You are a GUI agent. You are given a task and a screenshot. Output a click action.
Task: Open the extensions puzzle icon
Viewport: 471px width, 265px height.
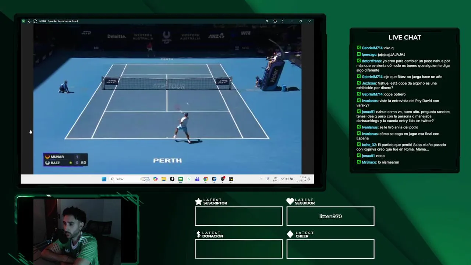pyautogui.click(x=275, y=21)
